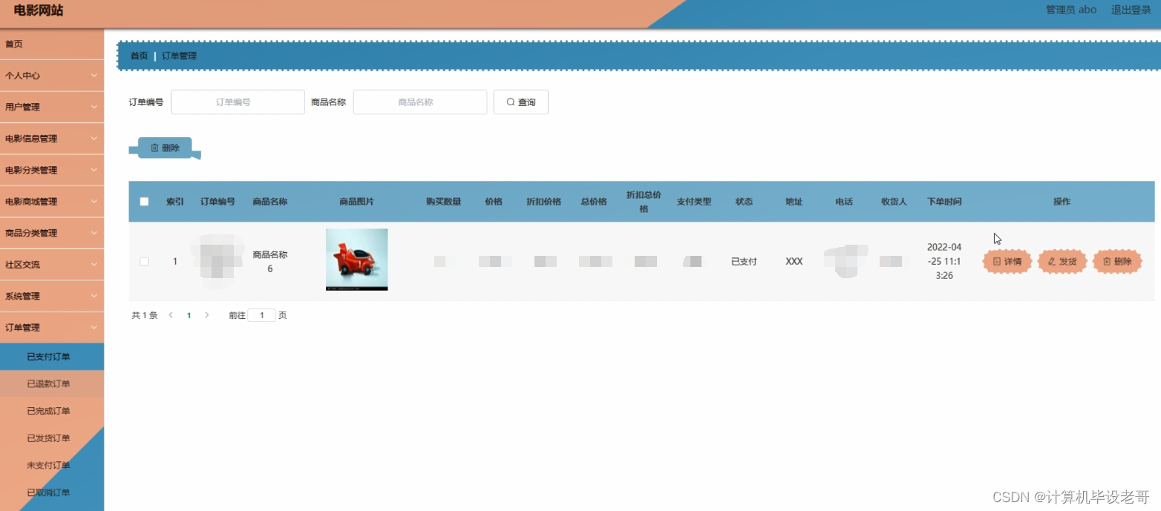Click the 下单时间 column header
This screenshot has width=1161, height=511.
coord(944,202)
